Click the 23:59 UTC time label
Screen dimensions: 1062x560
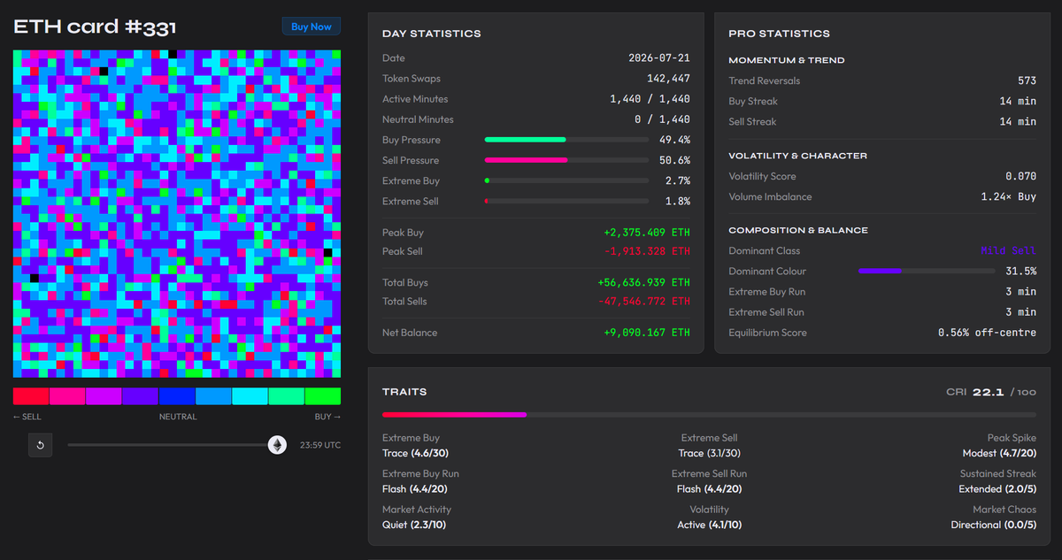click(320, 445)
